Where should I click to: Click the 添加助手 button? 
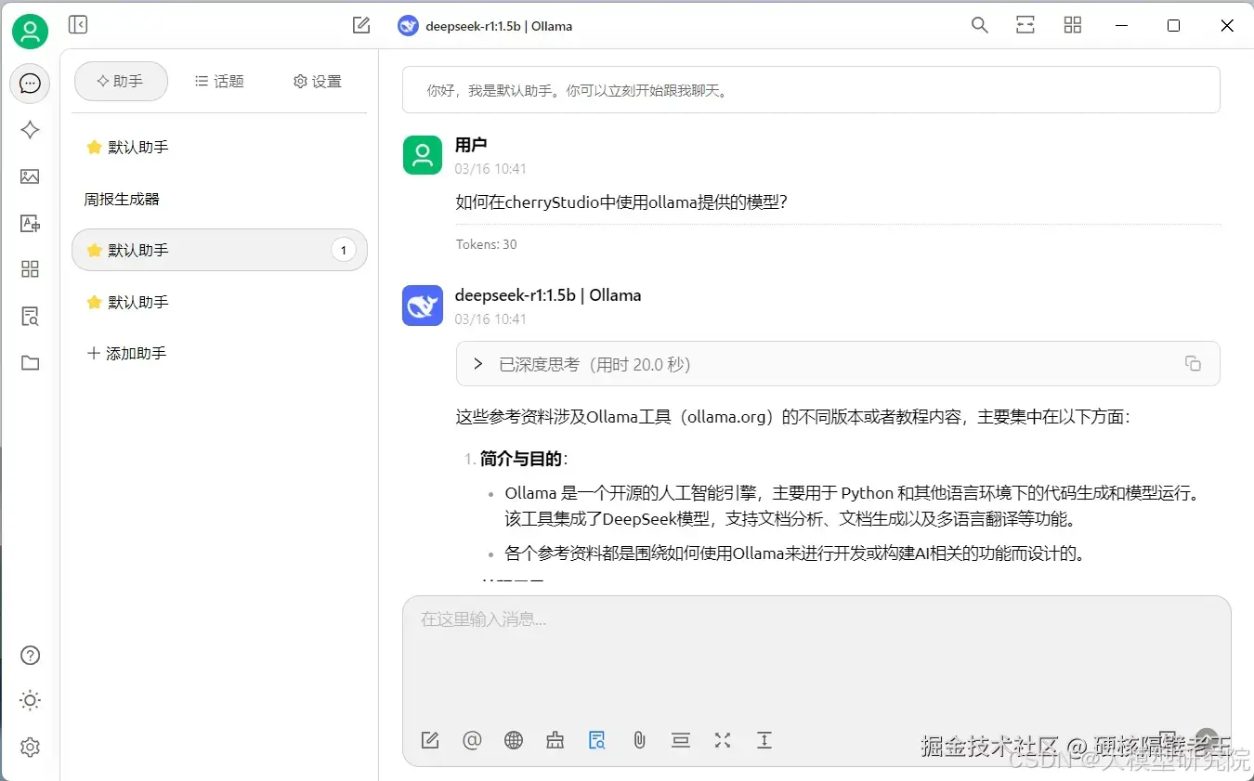pyautogui.click(x=126, y=353)
